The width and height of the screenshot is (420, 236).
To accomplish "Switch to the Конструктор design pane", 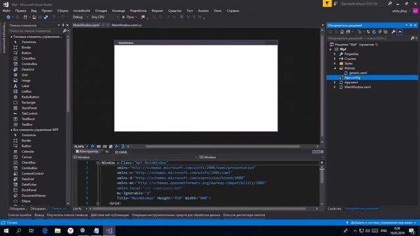I will point(87,151).
